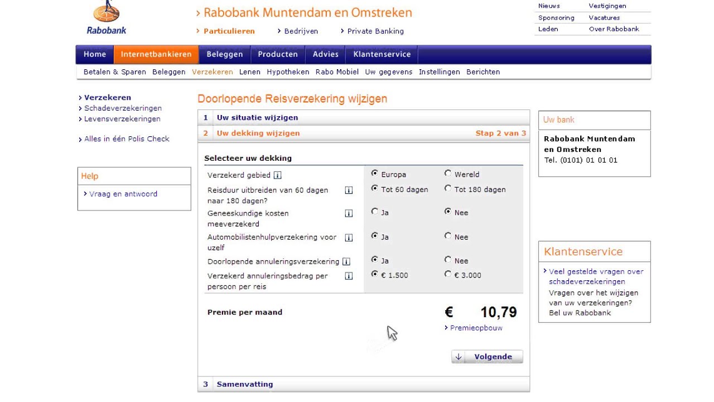The width and height of the screenshot is (714, 402).
Task: Open the Home tab
Action: click(x=95, y=54)
